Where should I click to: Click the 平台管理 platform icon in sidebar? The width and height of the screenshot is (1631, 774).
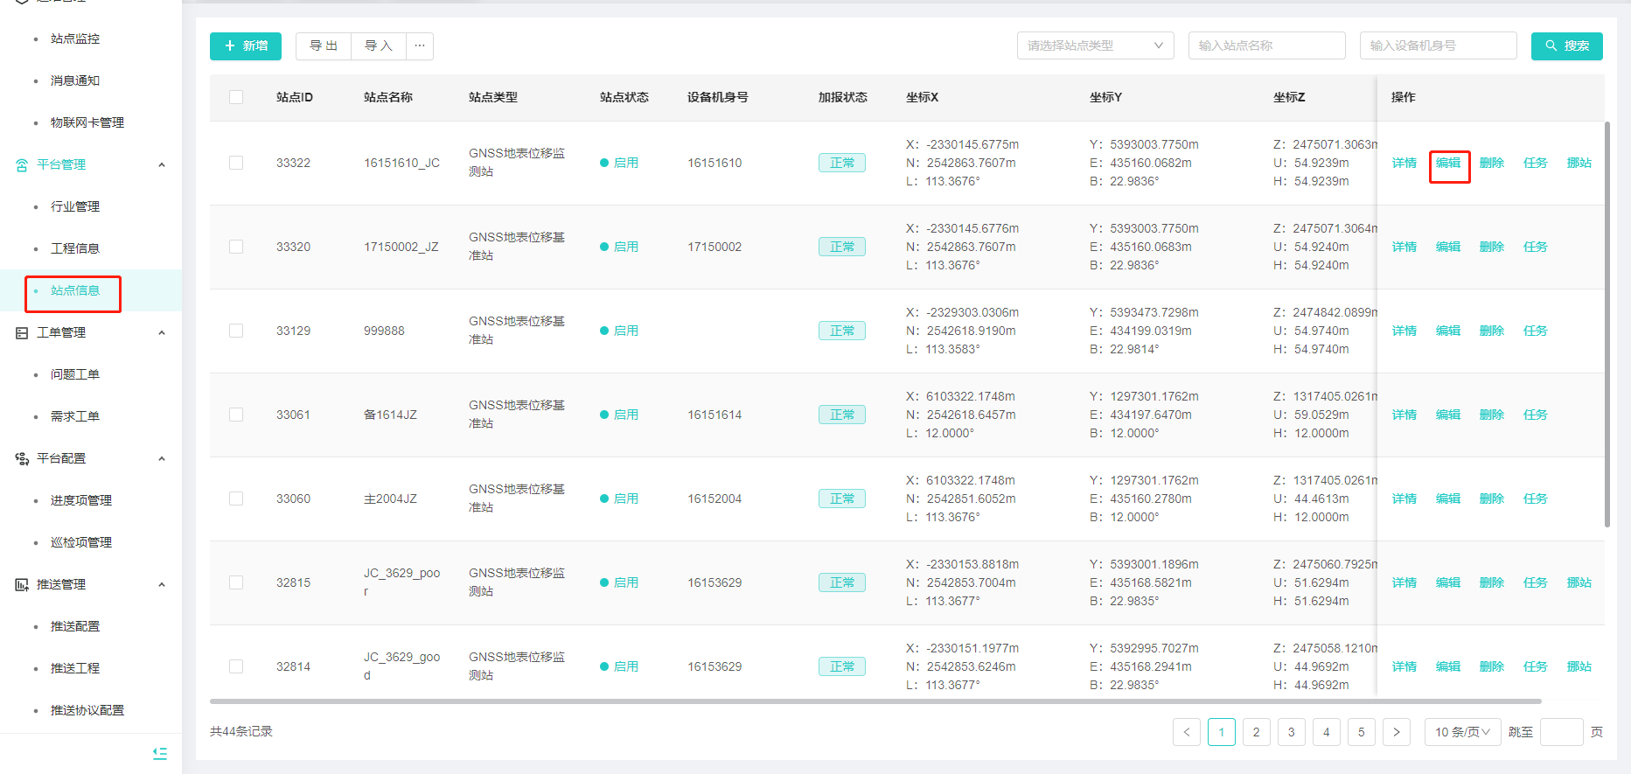[22, 165]
